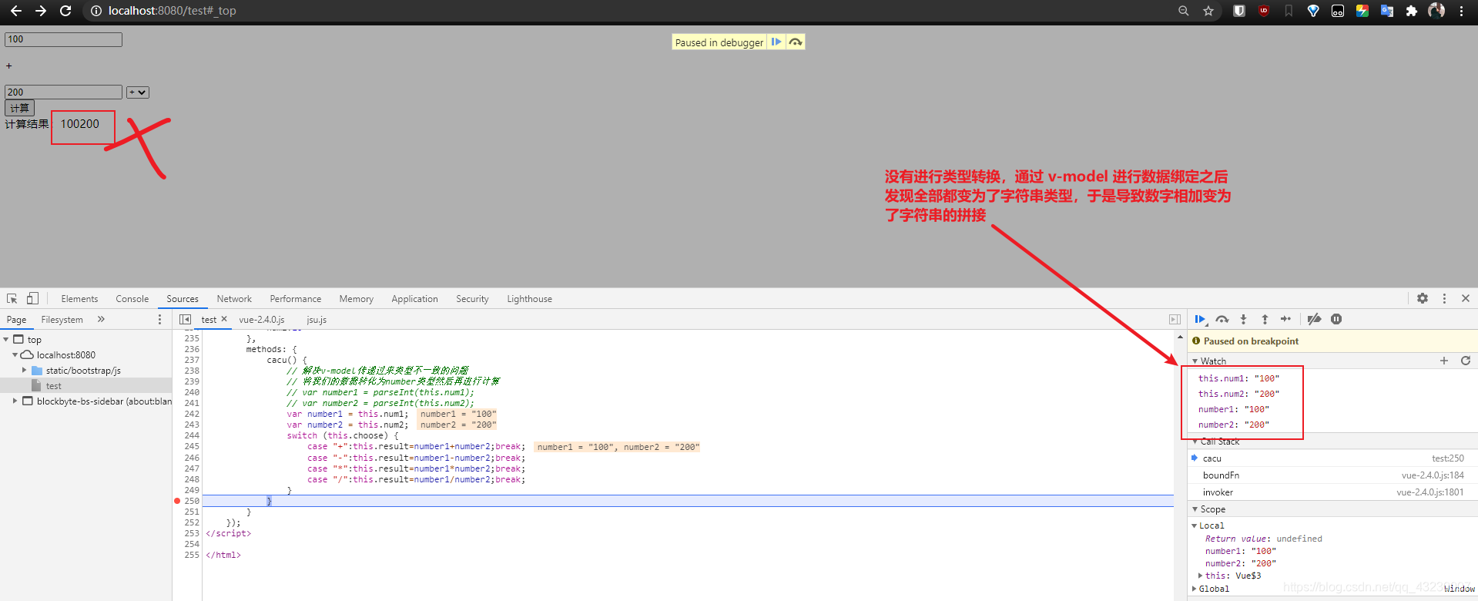1478x601 pixels.
Task: Switch to the Performance tab
Action: pyautogui.click(x=296, y=299)
